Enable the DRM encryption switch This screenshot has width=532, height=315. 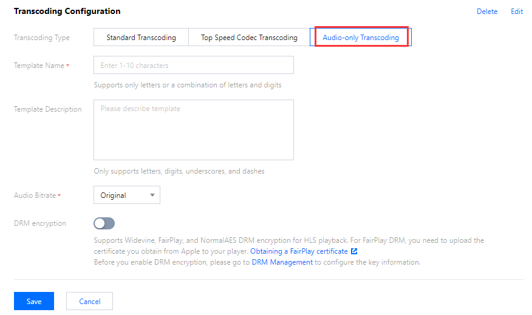[x=104, y=223]
